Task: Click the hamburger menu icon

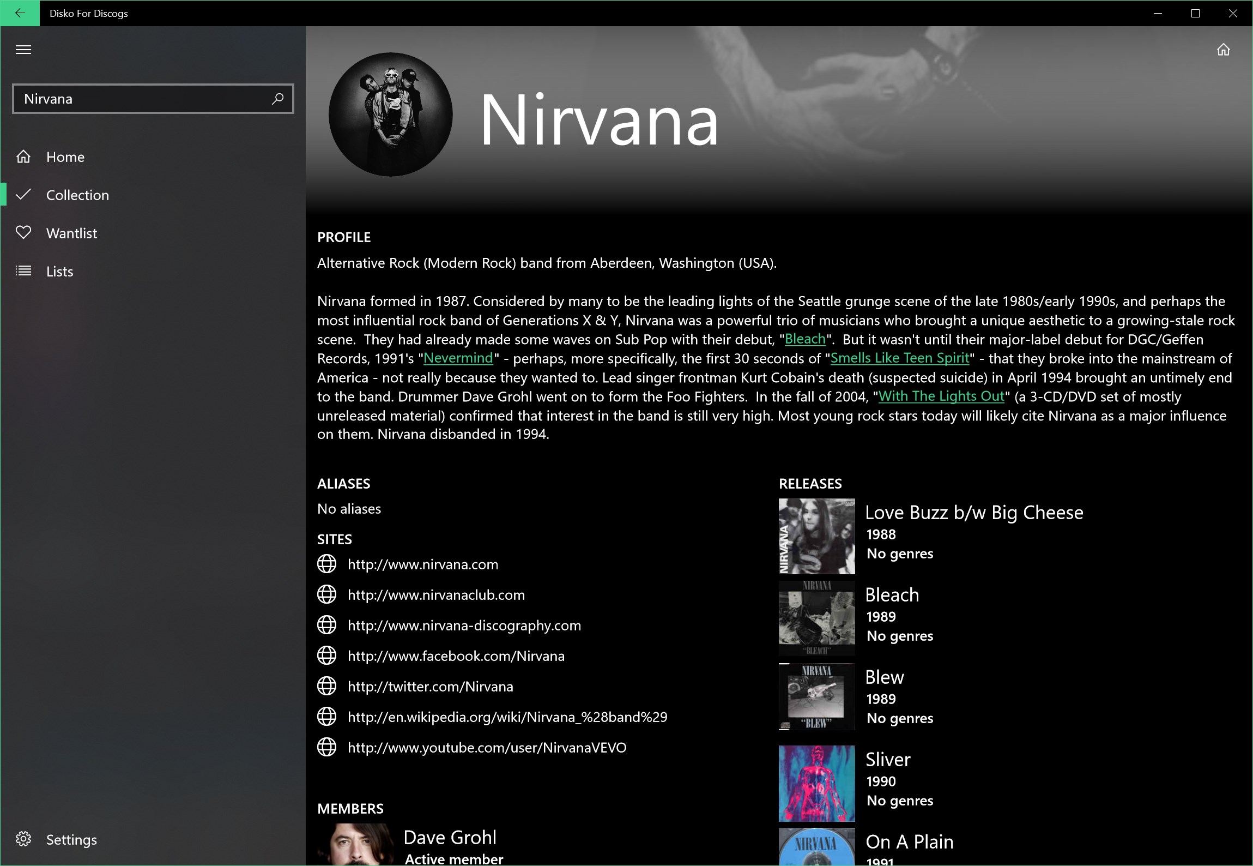Action: [x=23, y=50]
